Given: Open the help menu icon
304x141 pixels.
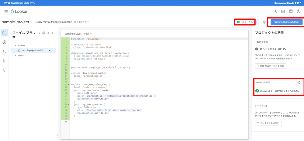Looking at the screenshot, I should (291, 11).
